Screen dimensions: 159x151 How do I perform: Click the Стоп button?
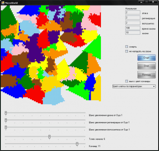coord(147,66)
